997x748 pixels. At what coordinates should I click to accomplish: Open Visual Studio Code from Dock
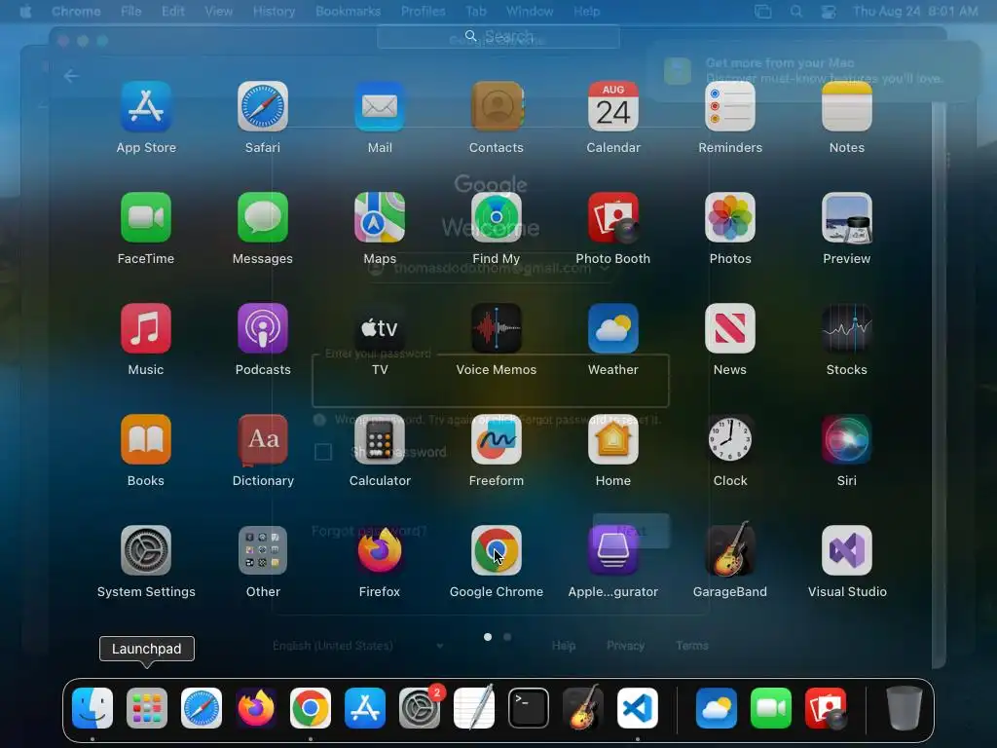click(x=638, y=708)
